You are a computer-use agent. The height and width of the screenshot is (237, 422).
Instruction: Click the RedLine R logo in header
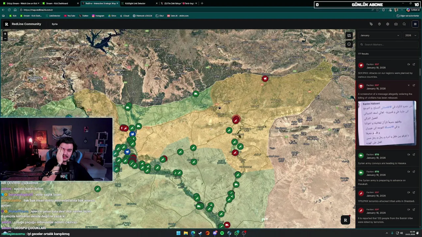click(6, 24)
